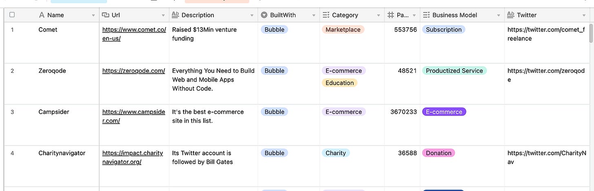Open the Name column dropdown arrow
This screenshot has width=594, height=191.
click(93, 15)
